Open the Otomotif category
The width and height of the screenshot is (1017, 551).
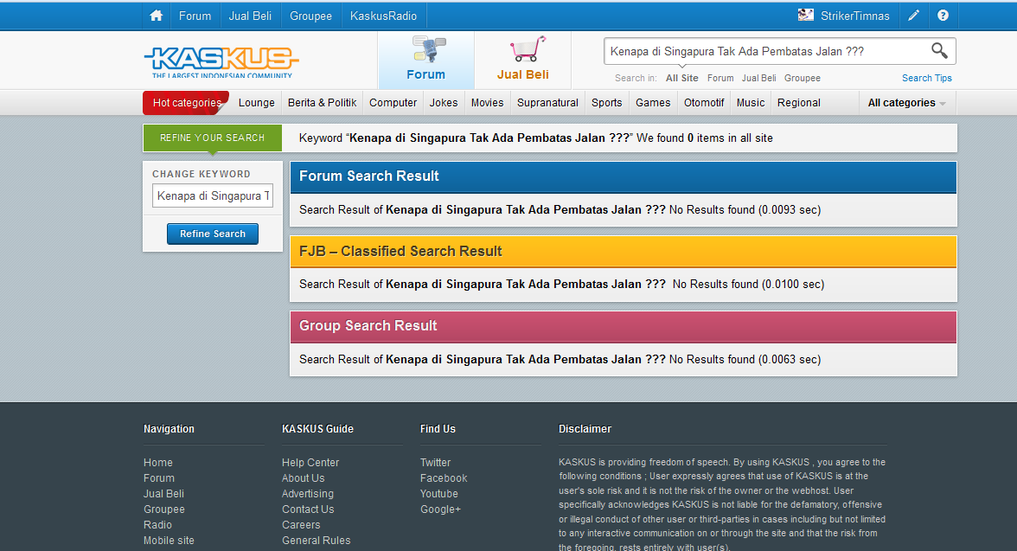pyautogui.click(x=704, y=103)
